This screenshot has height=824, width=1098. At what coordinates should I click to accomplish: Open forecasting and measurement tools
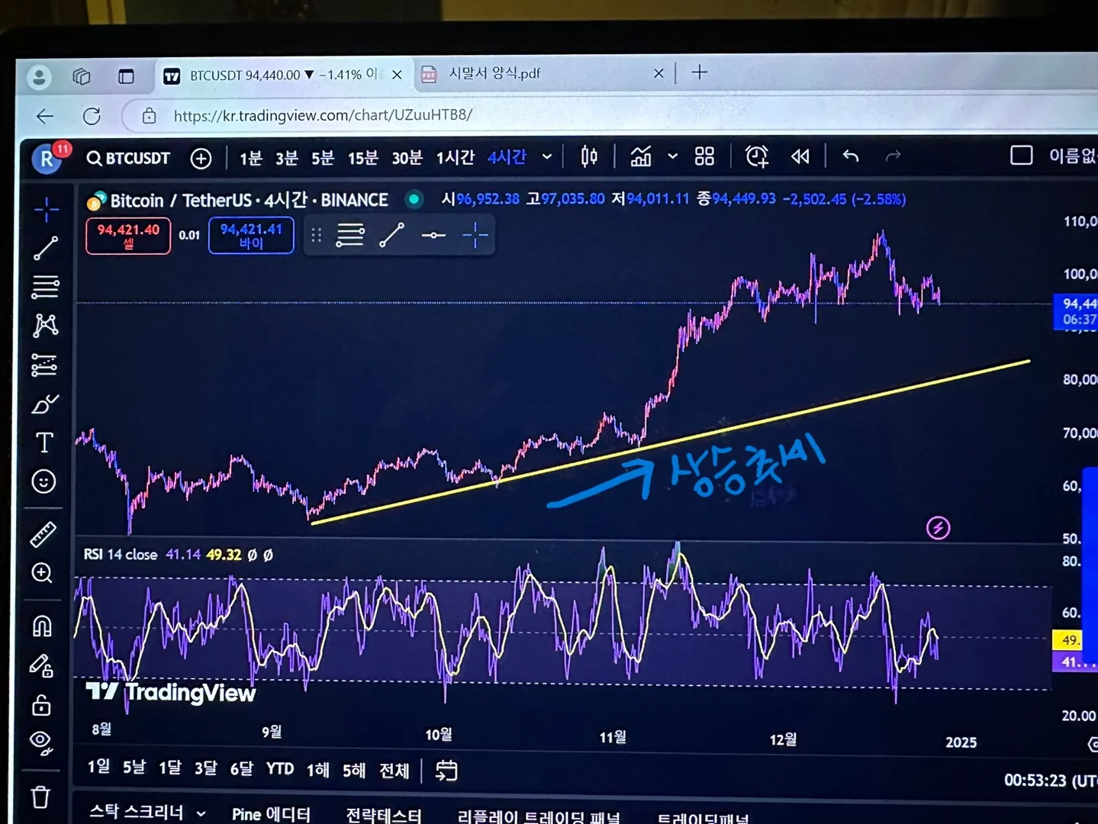point(44,365)
